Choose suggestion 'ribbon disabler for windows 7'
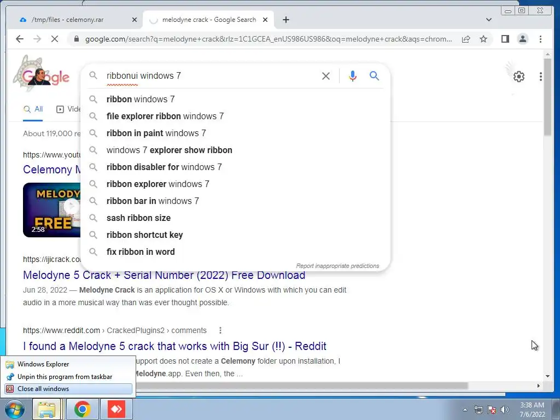Viewport: 560px width, 420px height. (236, 167)
